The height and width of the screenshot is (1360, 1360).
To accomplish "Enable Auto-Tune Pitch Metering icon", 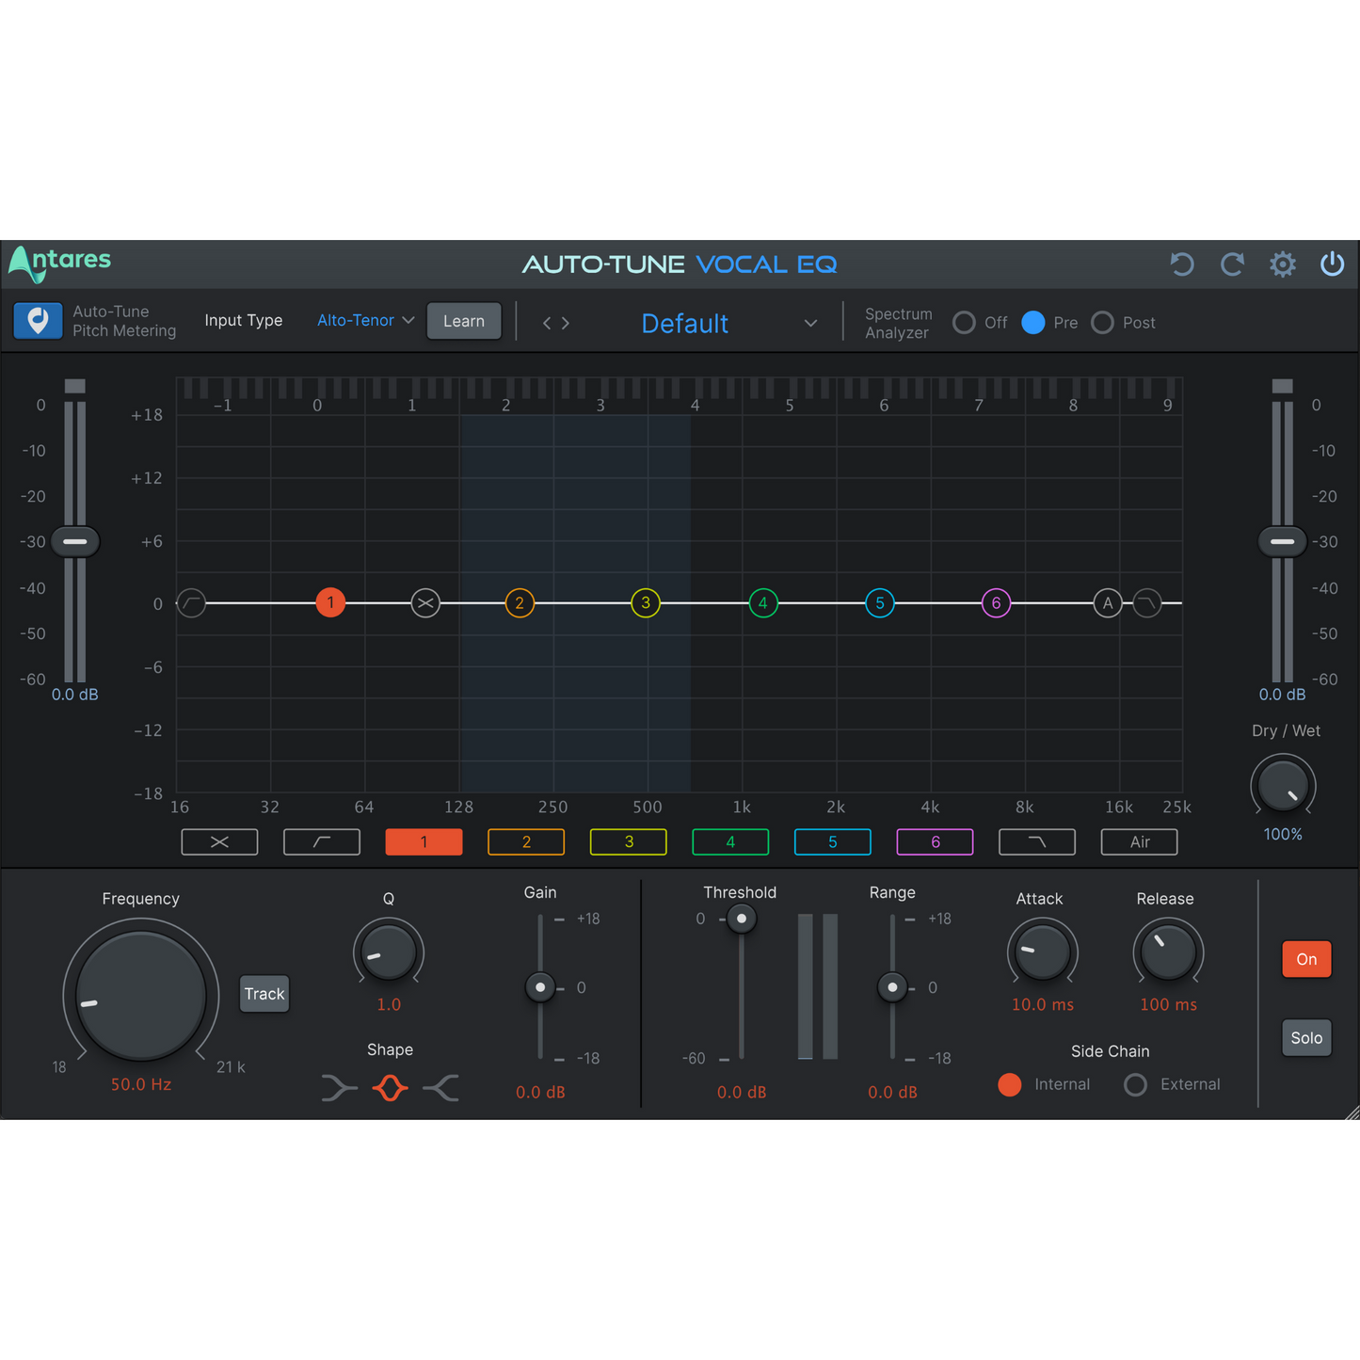I will [39, 321].
